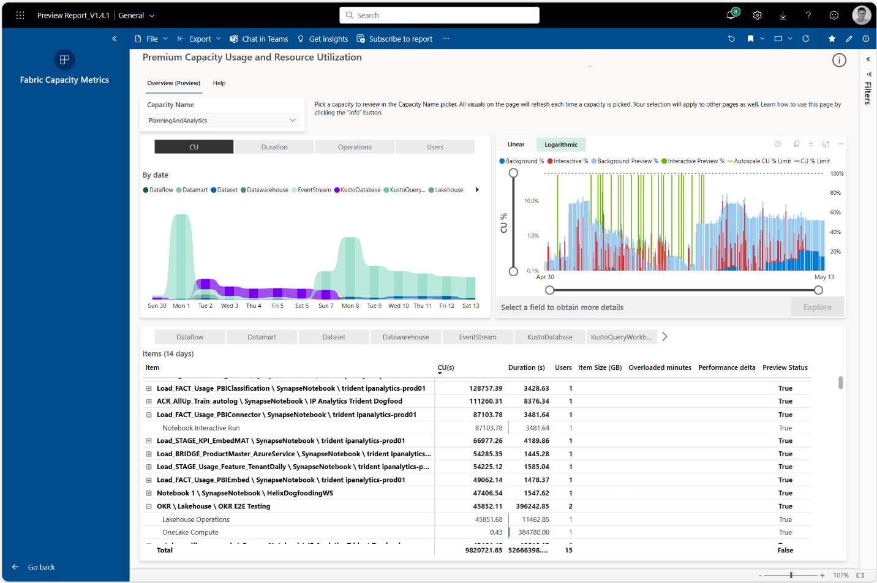Open more options on CU % chart
Image resolution: width=877 pixels, height=583 pixels.
840,144
